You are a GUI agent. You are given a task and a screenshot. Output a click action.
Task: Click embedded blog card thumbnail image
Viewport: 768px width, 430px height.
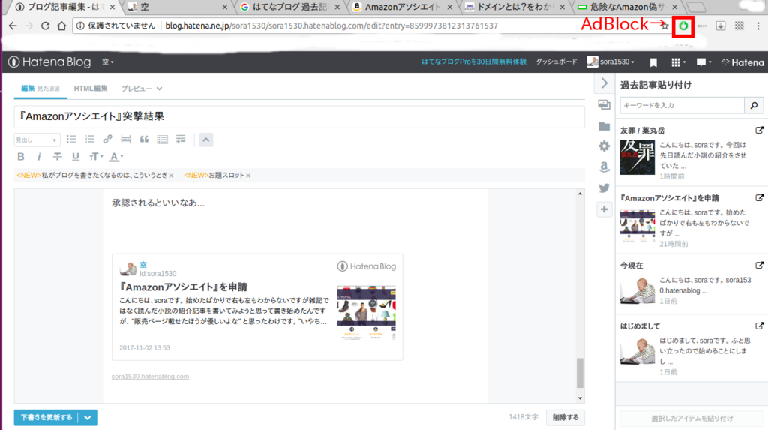pos(366,312)
